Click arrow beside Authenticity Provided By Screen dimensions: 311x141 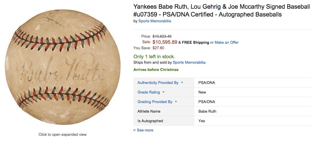[182, 83]
